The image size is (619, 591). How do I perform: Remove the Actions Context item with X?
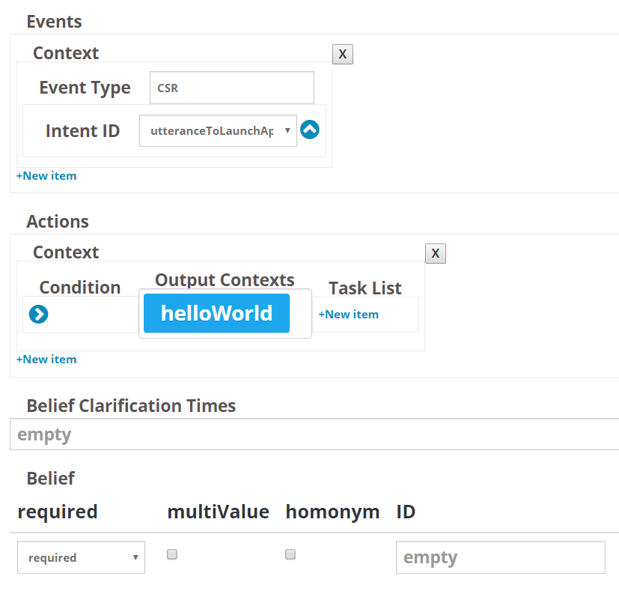pyautogui.click(x=436, y=253)
